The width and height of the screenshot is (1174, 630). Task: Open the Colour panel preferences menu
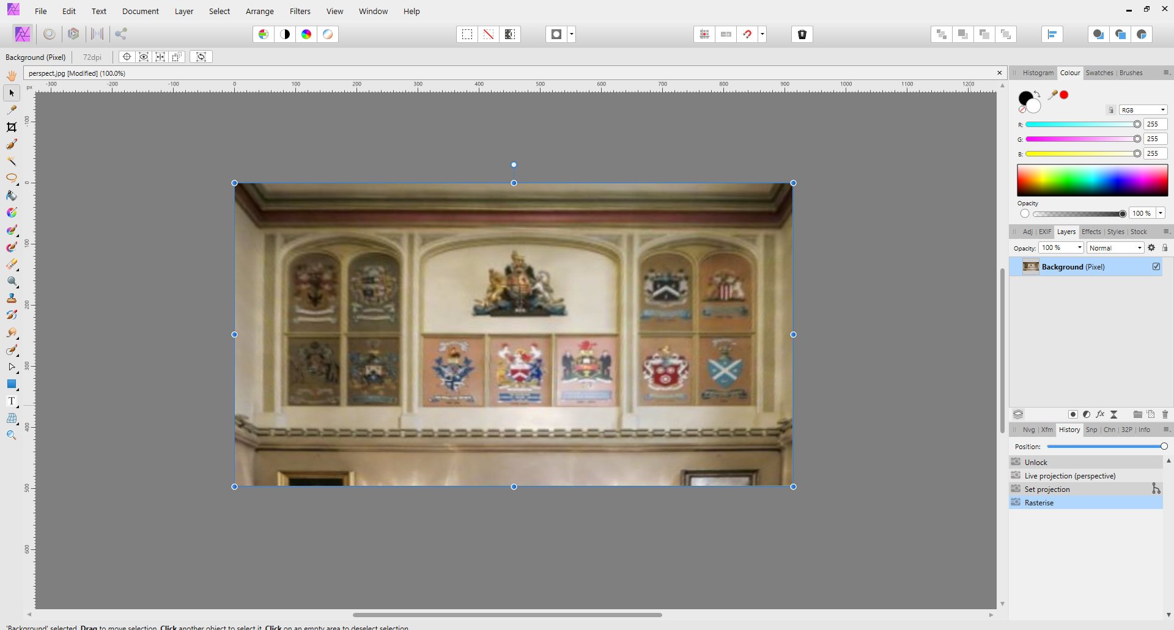tap(1166, 73)
